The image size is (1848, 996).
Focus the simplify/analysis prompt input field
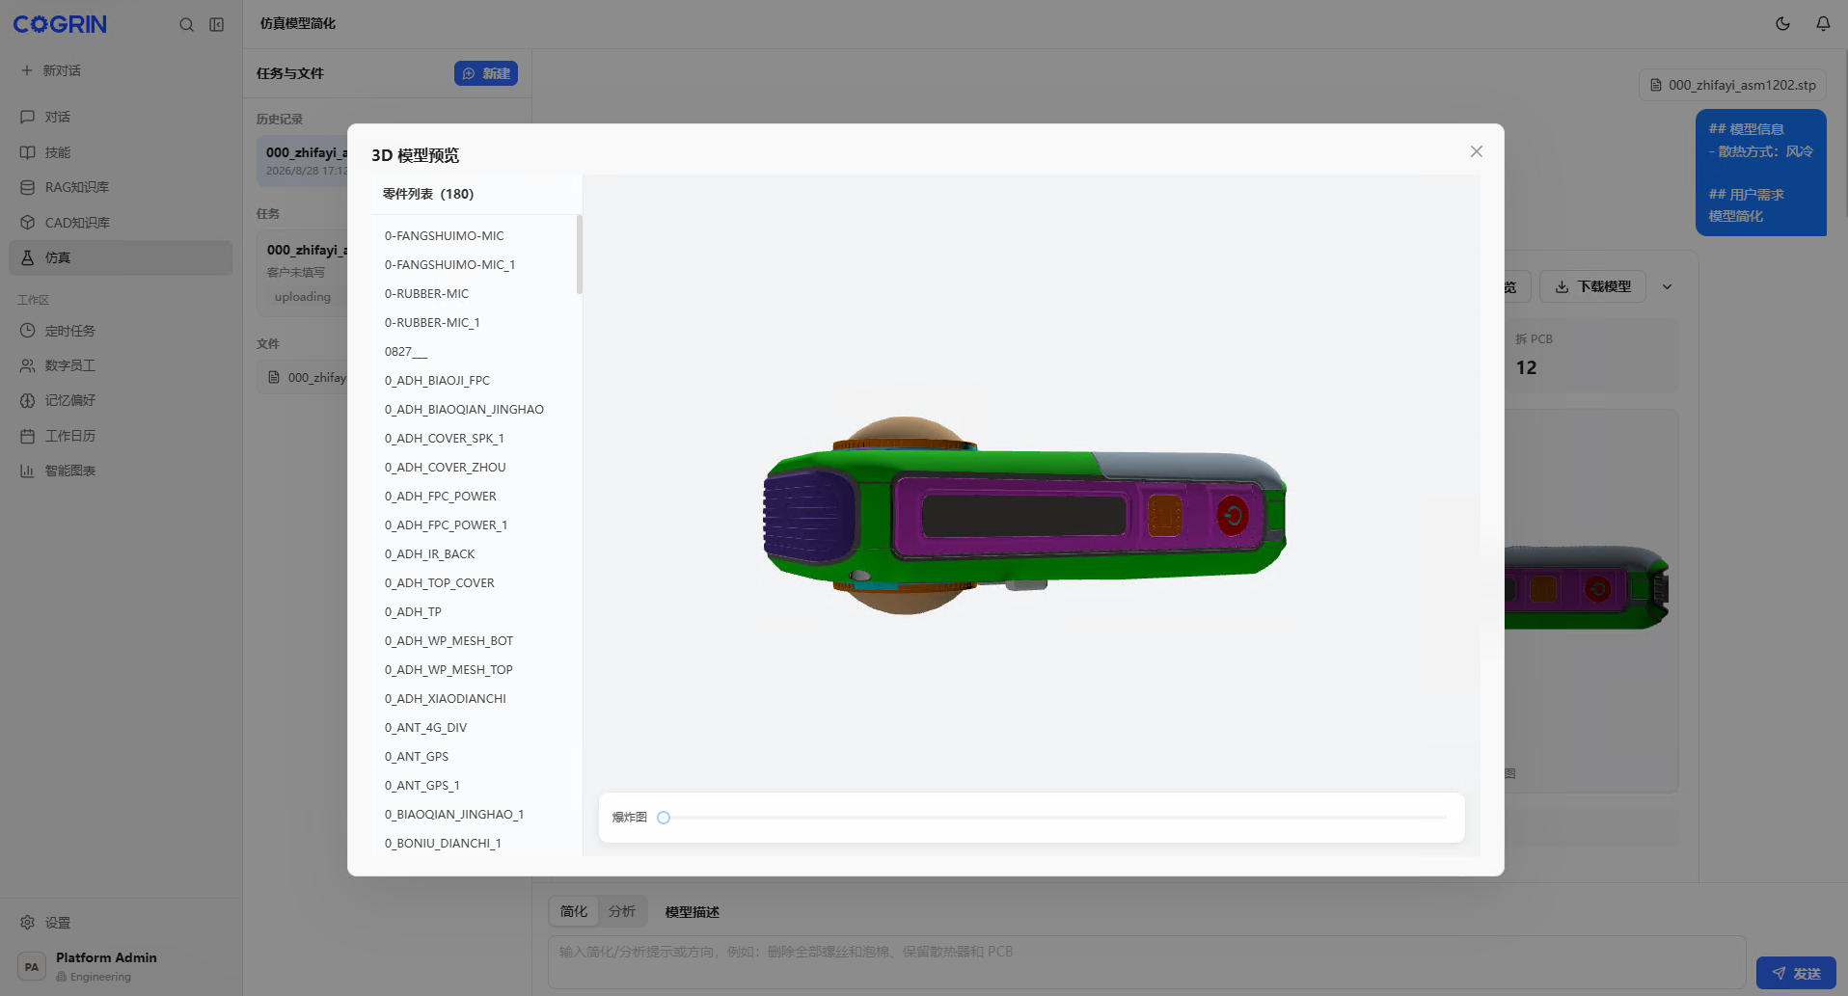point(1147,961)
